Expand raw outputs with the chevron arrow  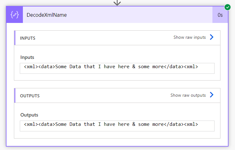[211, 95]
